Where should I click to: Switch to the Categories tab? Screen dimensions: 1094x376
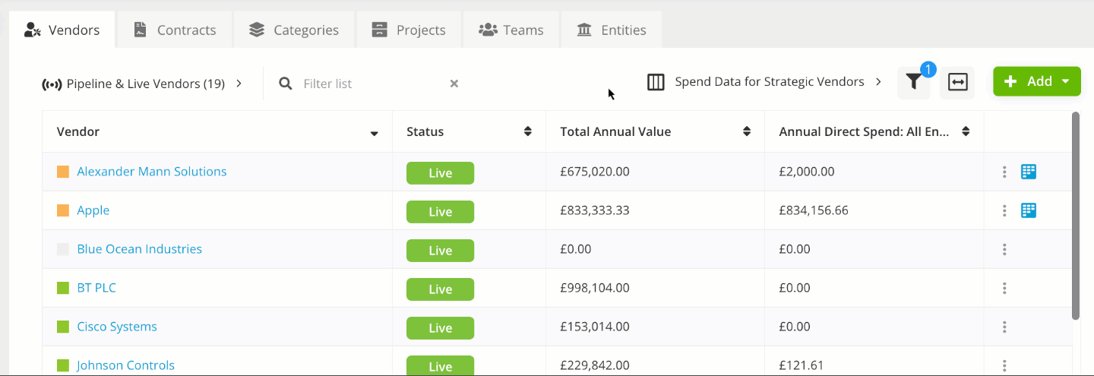(294, 30)
